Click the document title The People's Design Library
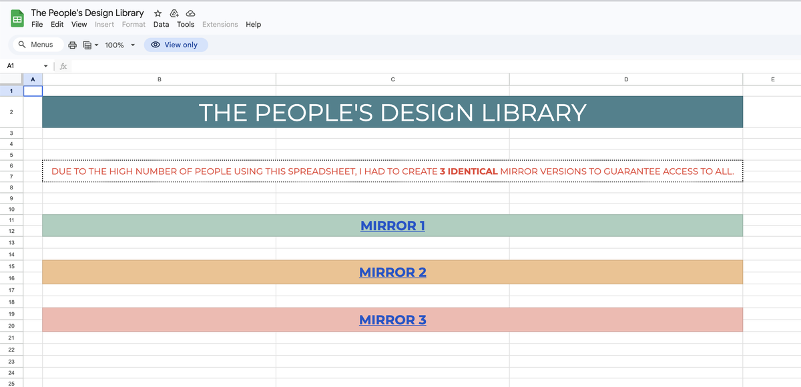The width and height of the screenshot is (801, 387). coord(87,13)
